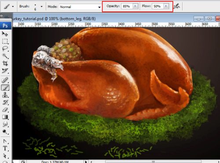Select the Gradient tool
The width and height of the screenshot is (220, 163).
coord(5,117)
